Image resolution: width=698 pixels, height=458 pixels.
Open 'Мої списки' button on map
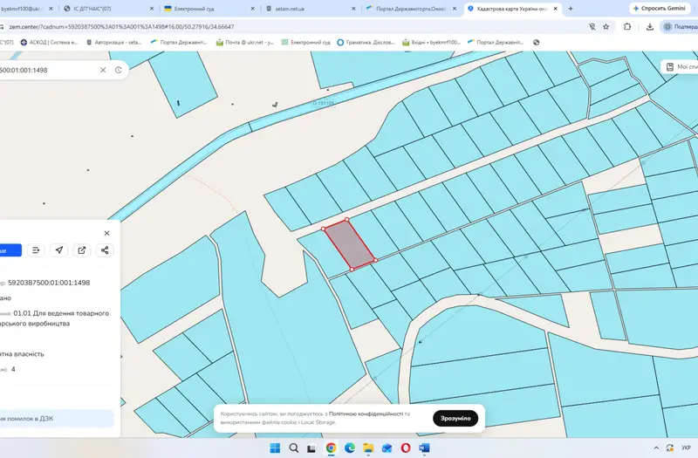pos(680,67)
